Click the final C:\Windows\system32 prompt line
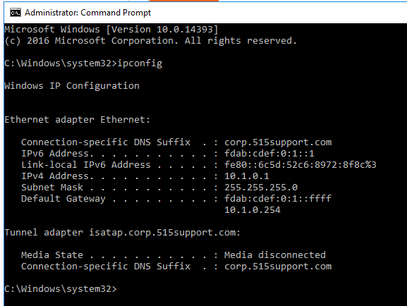The image size is (407, 306). [61, 289]
